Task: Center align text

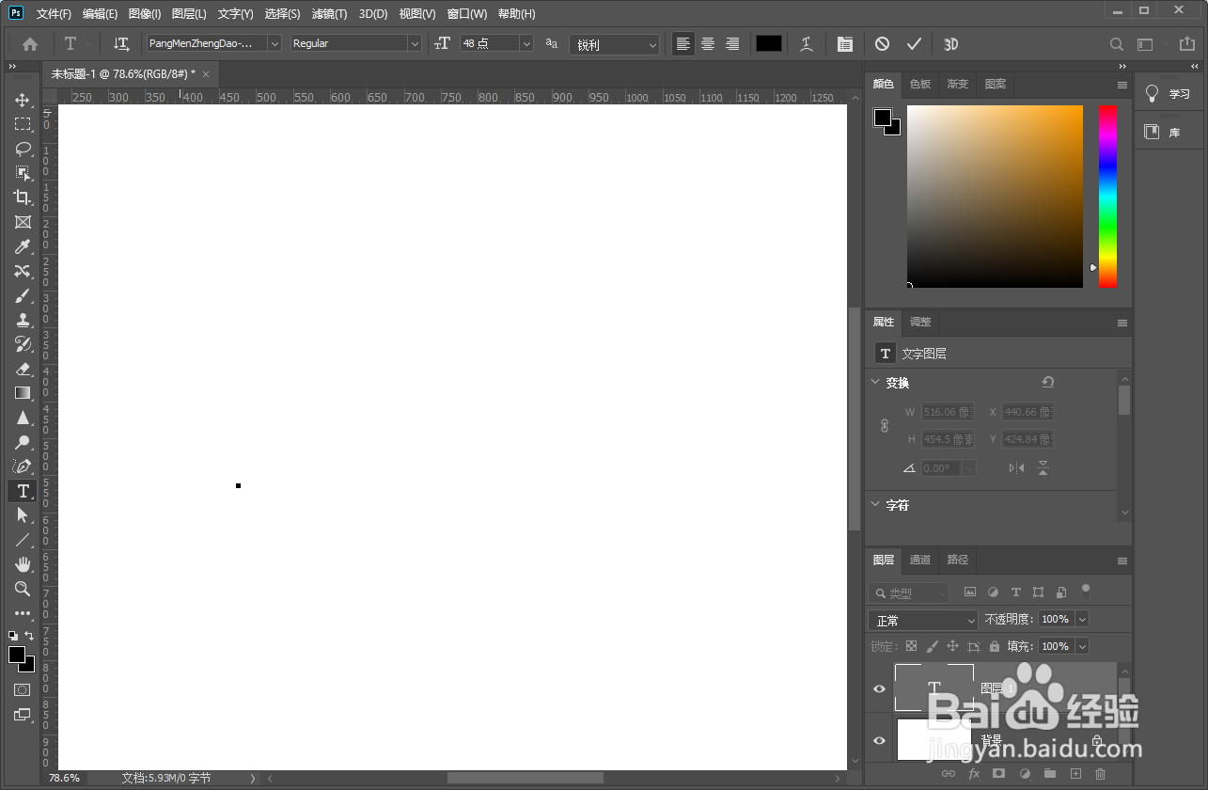Action: coord(708,44)
